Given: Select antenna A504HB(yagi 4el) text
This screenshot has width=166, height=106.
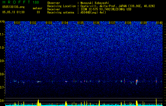Looking at the screenshot, I should tap(93, 12).
